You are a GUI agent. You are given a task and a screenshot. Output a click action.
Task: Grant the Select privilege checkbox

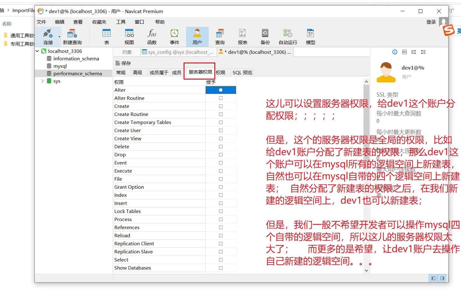click(x=221, y=260)
